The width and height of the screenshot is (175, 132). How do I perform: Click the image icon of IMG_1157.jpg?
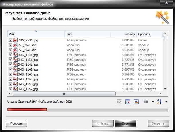[15, 89]
